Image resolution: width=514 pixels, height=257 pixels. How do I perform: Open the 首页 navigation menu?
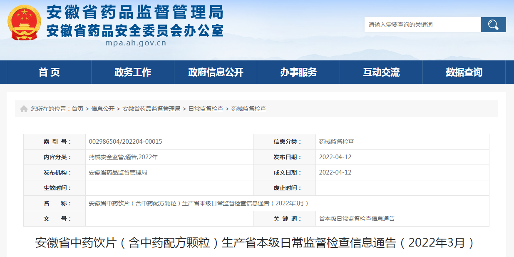(x=49, y=72)
